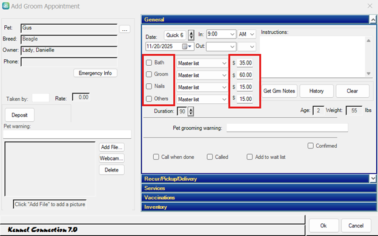Click the Quick 6 date stepper arrows
The width and height of the screenshot is (378, 236).
tap(191, 35)
